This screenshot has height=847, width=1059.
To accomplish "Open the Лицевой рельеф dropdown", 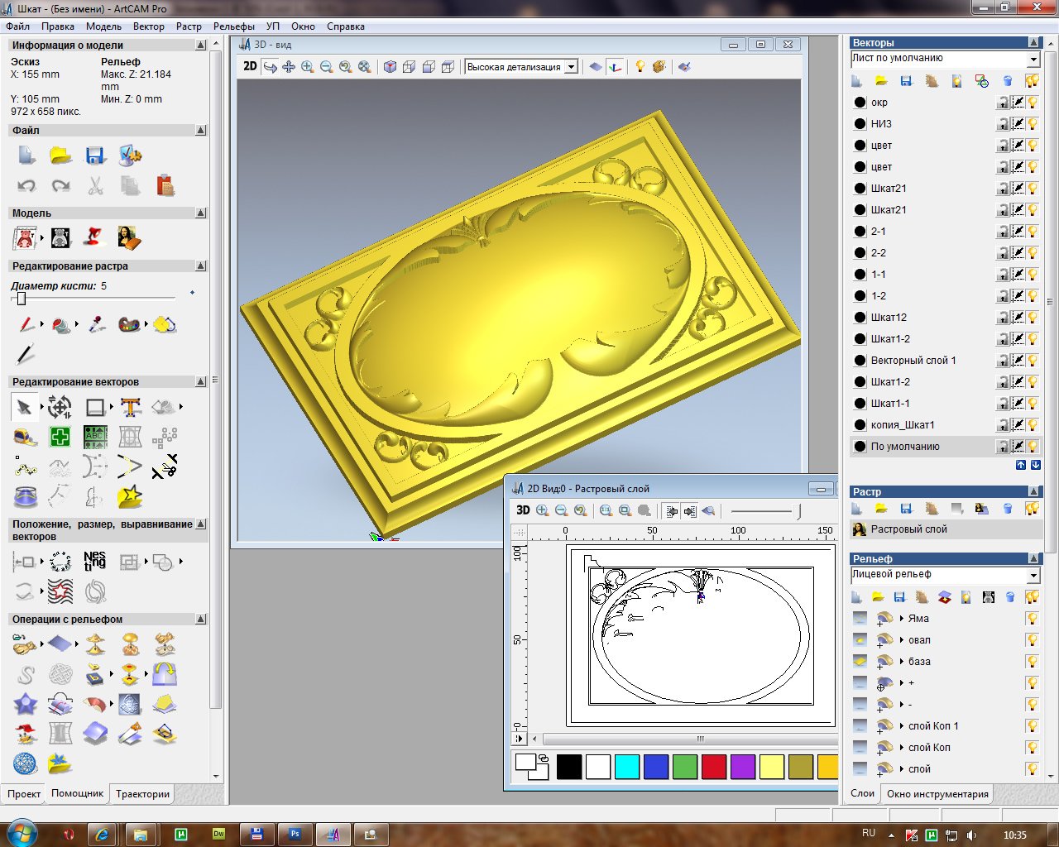I will click(1033, 575).
